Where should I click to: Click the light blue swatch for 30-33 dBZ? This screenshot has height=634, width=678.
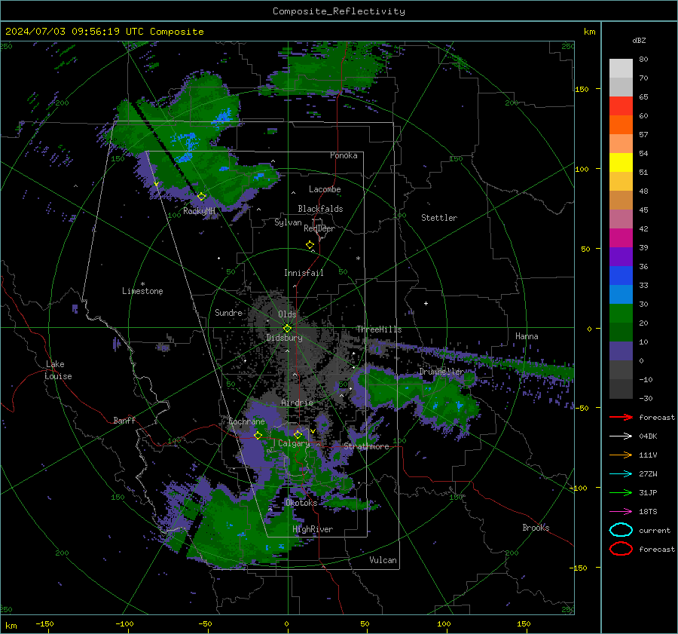[x=621, y=294]
